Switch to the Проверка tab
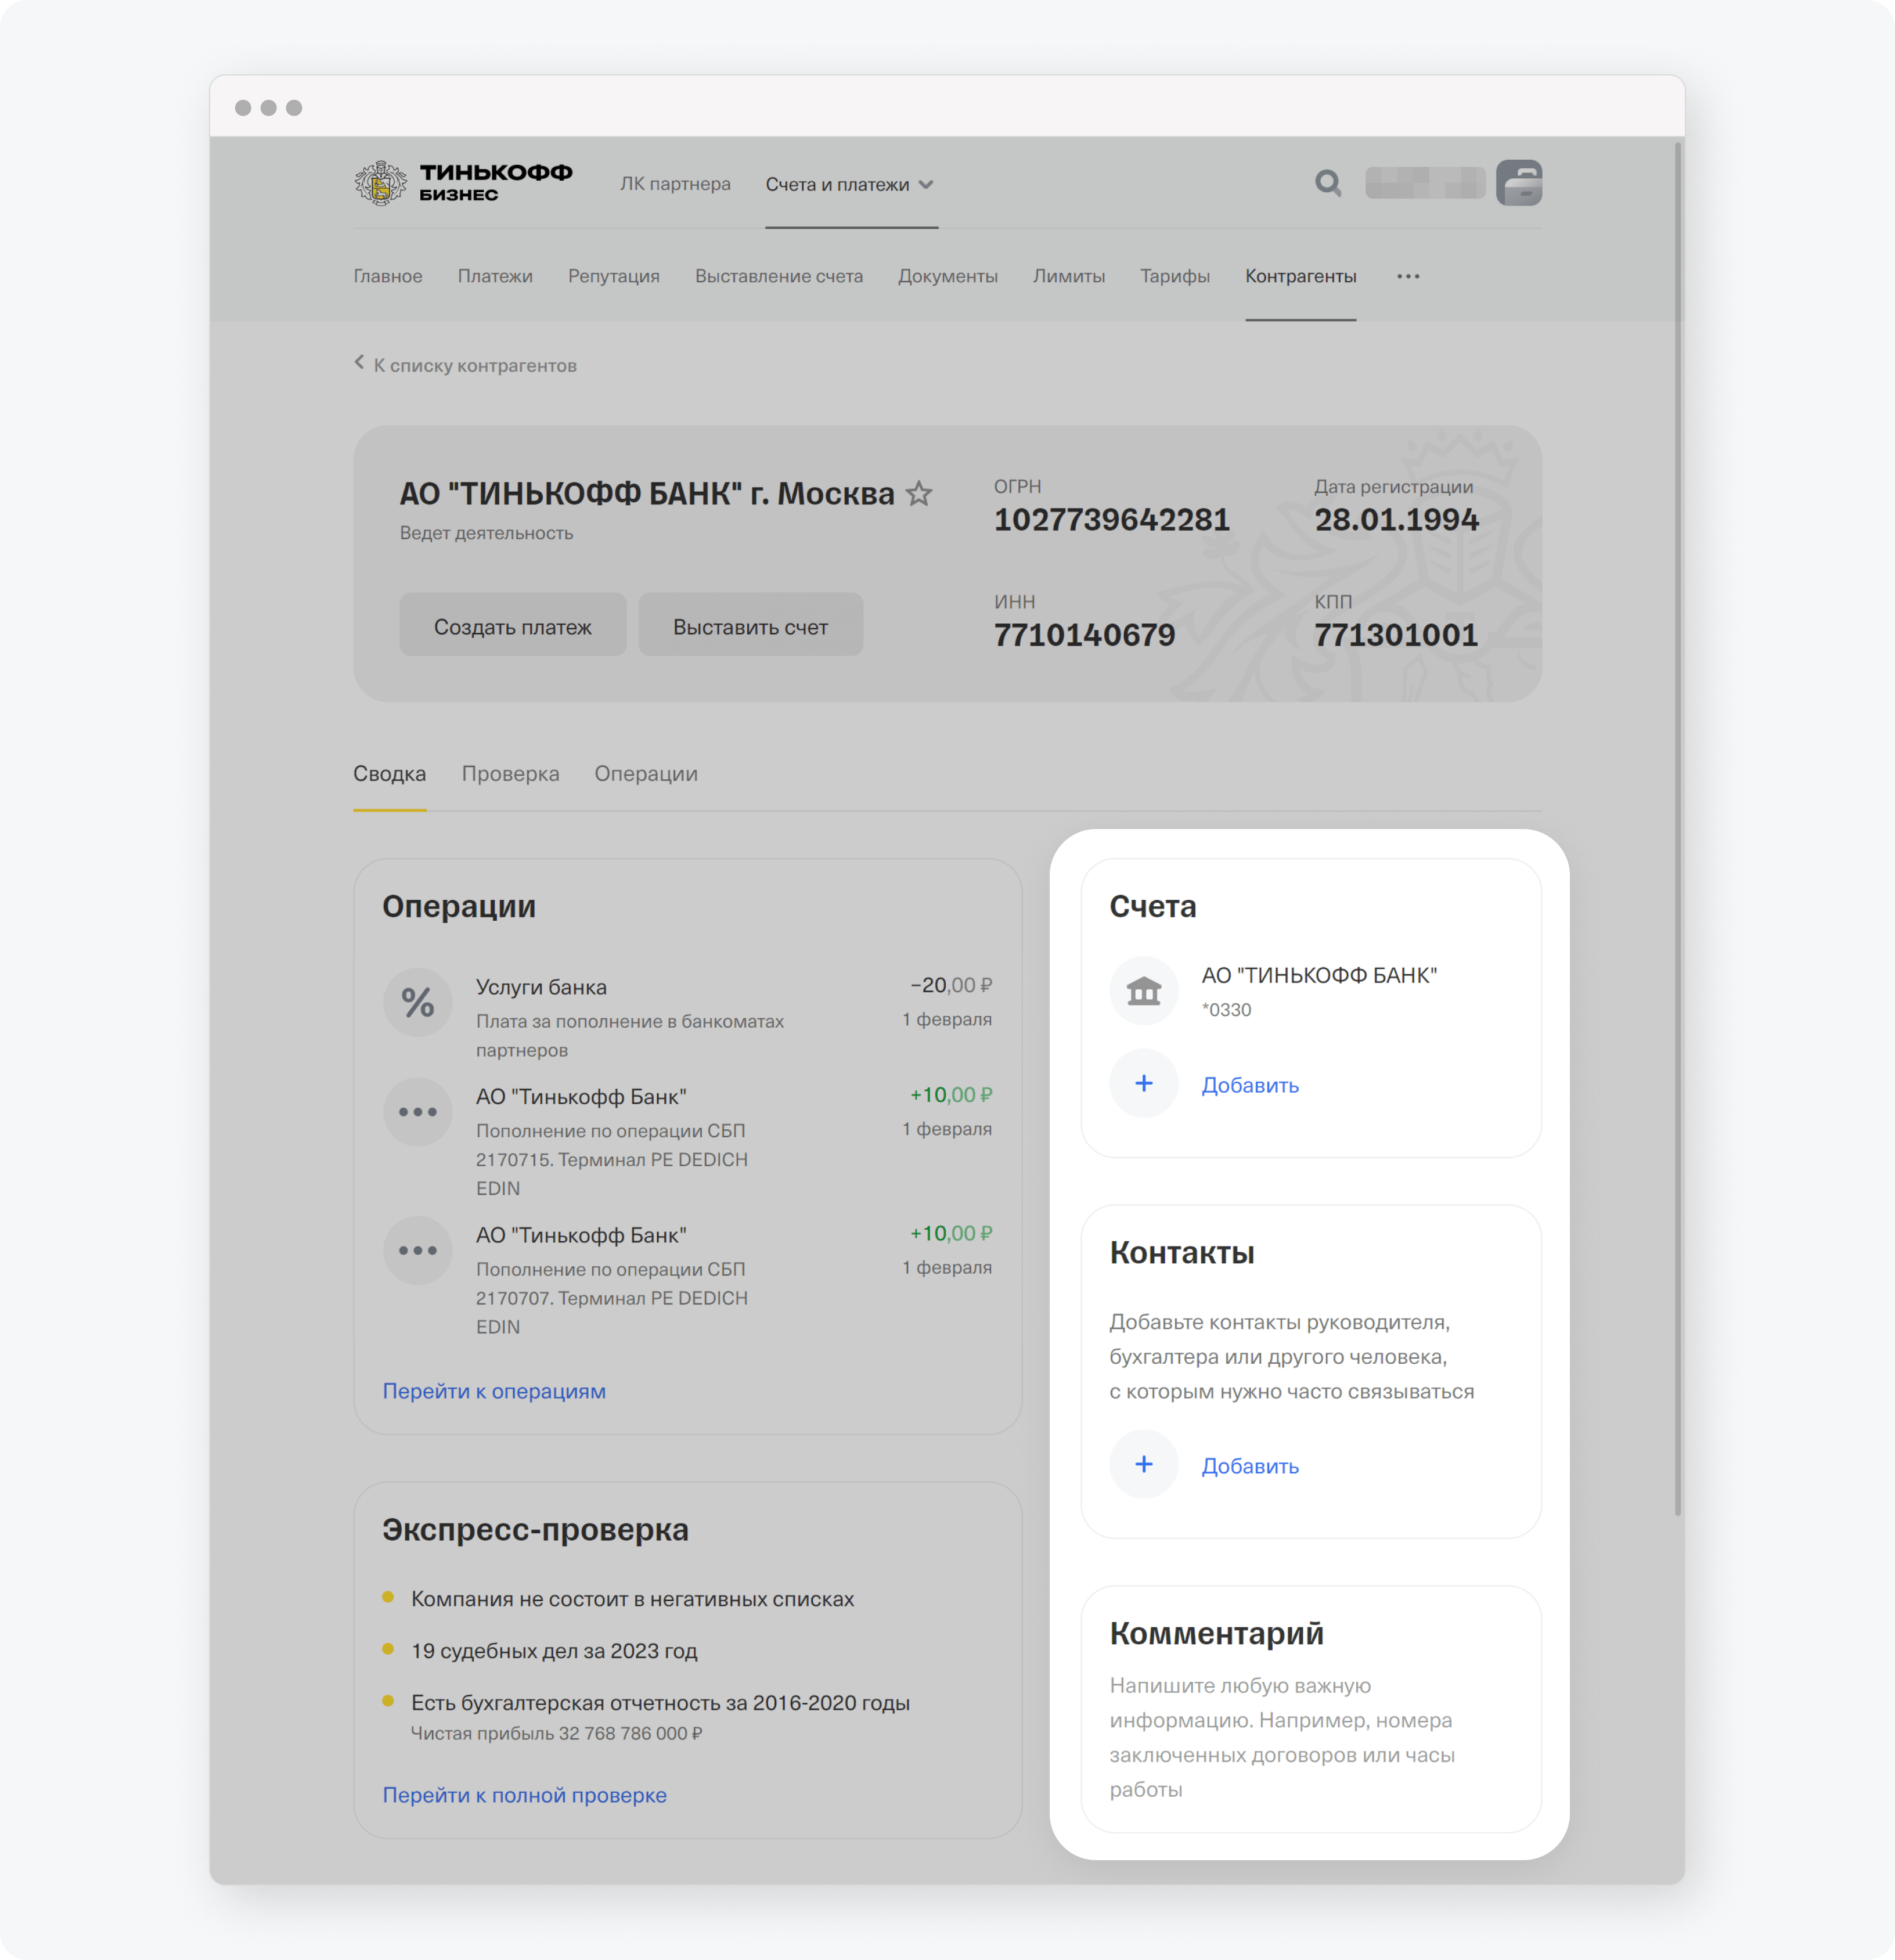1895x1960 pixels. [510, 774]
